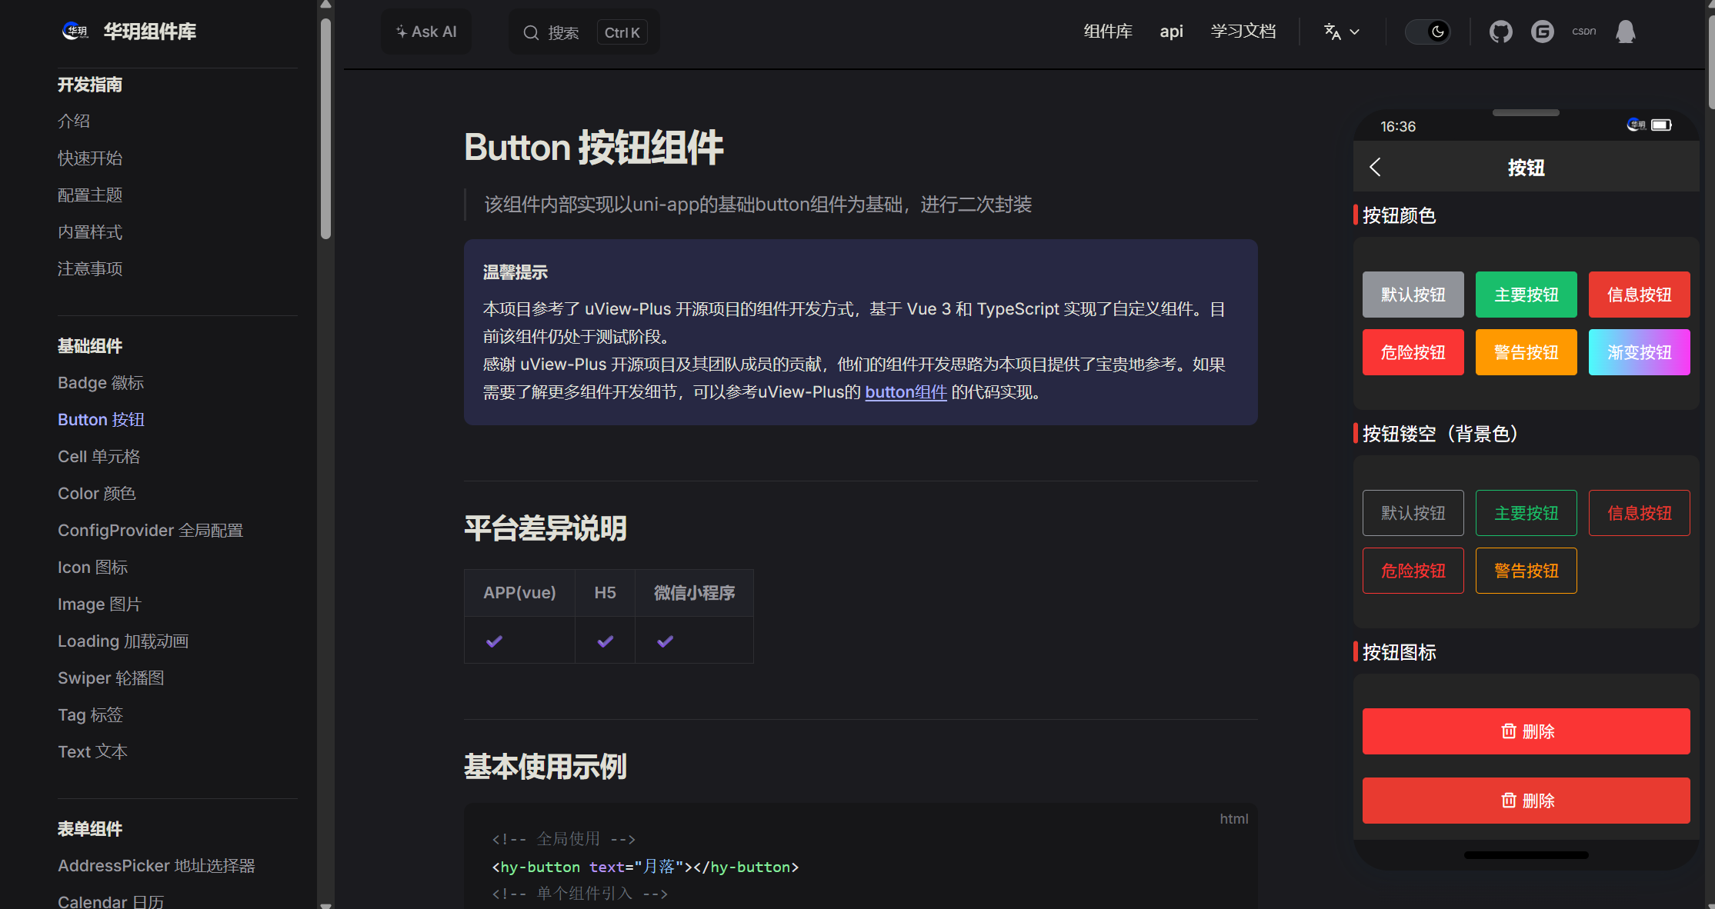The width and height of the screenshot is (1715, 909).
Task: Click the green filled 主要按钮
Action: pyautogui.click(x=1526, y=295)
